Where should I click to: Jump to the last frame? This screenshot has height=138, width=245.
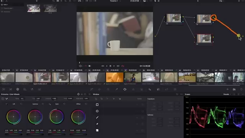[x=118, y=66]
